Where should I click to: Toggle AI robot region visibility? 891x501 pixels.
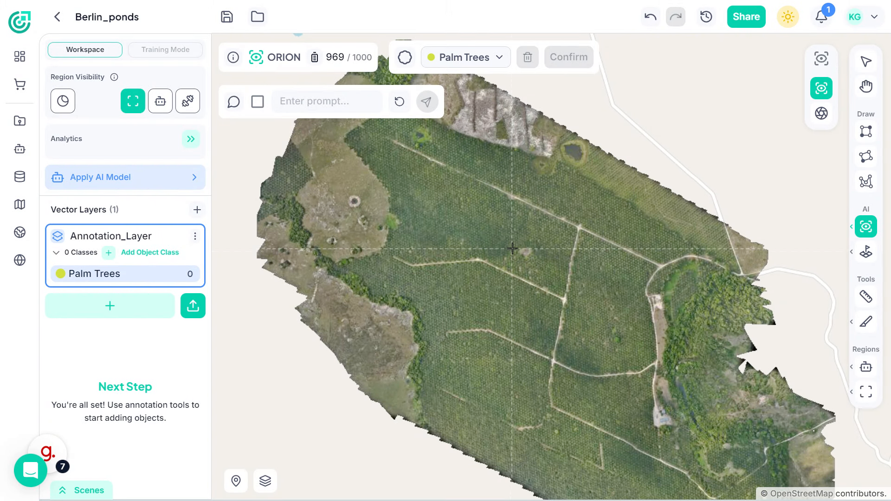[160, 101]
